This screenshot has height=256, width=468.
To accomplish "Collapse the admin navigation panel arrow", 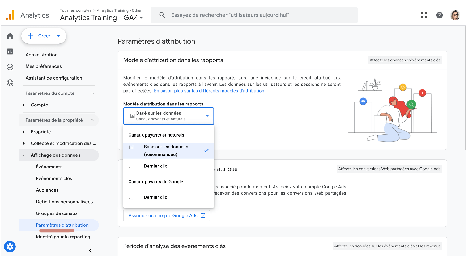I will point(90,250).
